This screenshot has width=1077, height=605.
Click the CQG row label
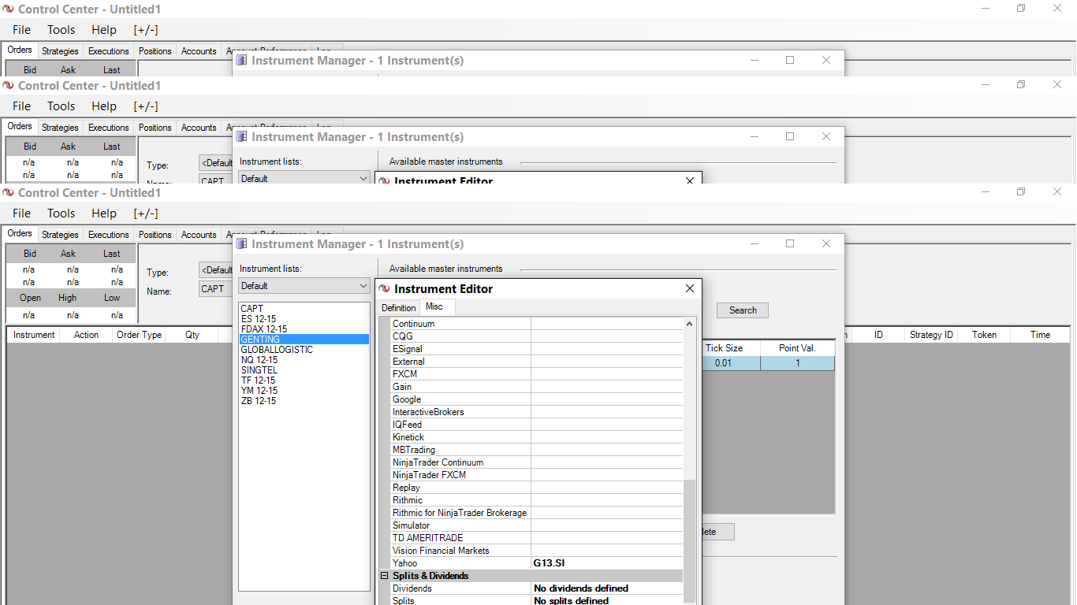click(x=403, y=336)
